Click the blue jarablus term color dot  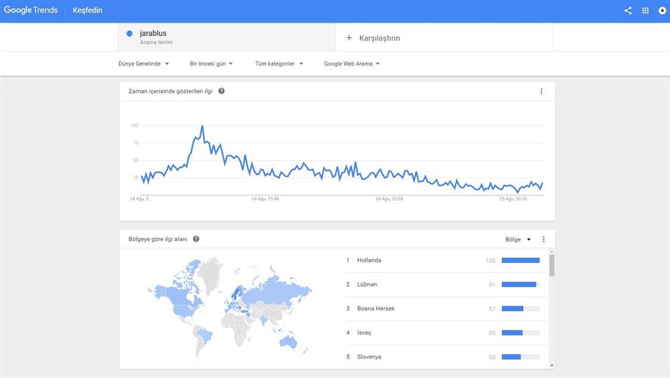129,33
